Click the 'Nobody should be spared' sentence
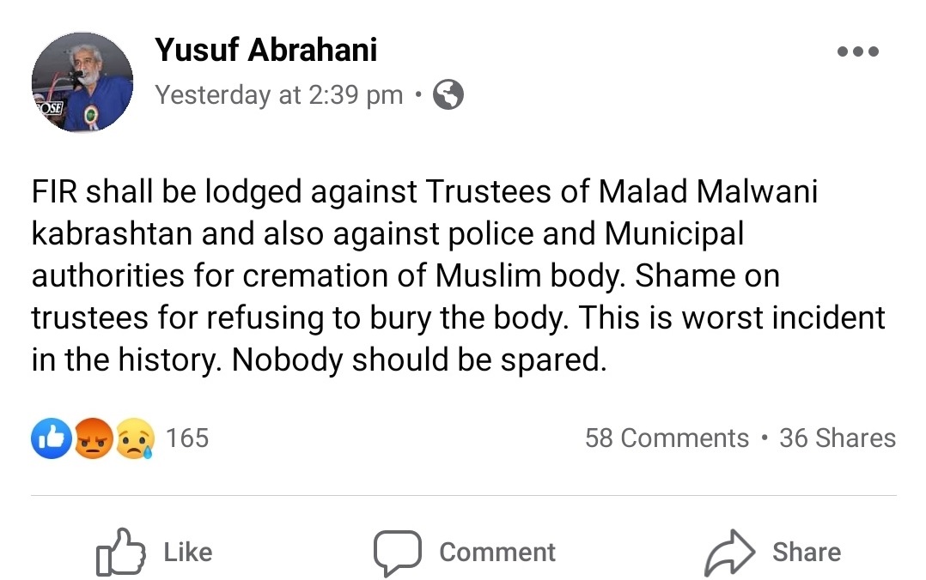Image resolution: width=926 pixels, height=580 pixels. [x=419, y=359]
